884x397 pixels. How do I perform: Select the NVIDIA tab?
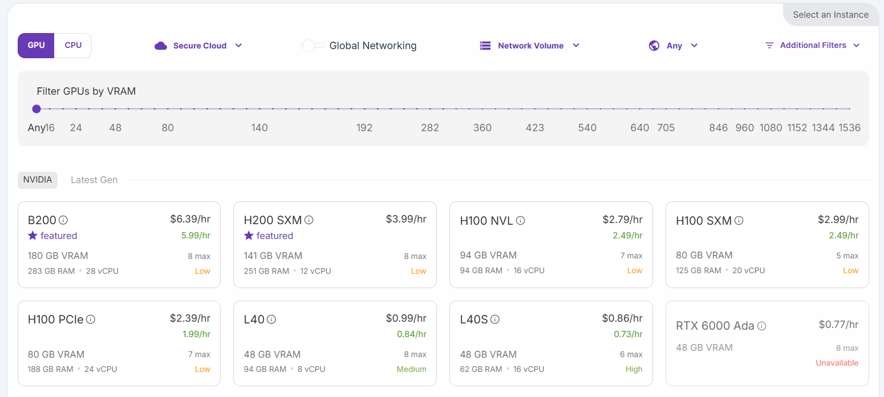38,180
